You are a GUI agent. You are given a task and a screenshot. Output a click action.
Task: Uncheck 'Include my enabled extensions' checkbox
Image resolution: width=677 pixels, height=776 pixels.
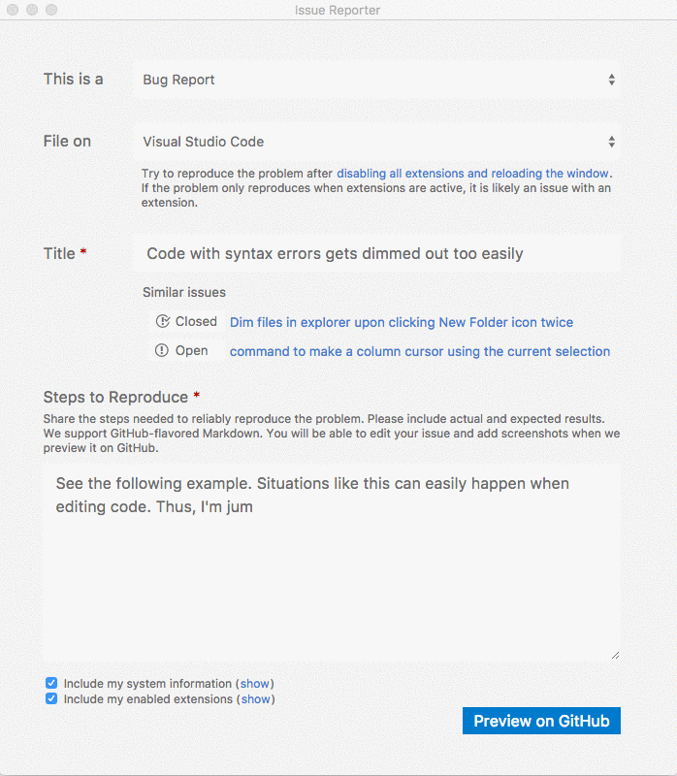click(51, 698)
